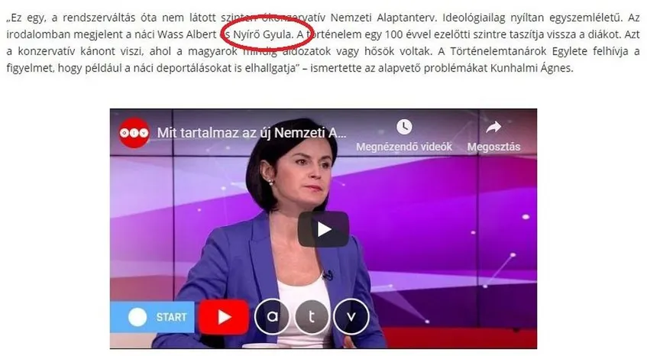Image resolution: width=647 pixels, height=356 pixels.
Task: Click the ATV channel logo on video
Action: click(134, 132)
